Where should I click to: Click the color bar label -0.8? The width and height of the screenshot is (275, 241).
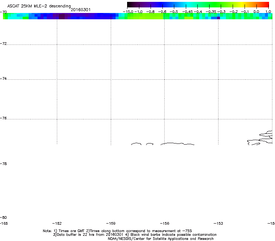coord(150,12)
